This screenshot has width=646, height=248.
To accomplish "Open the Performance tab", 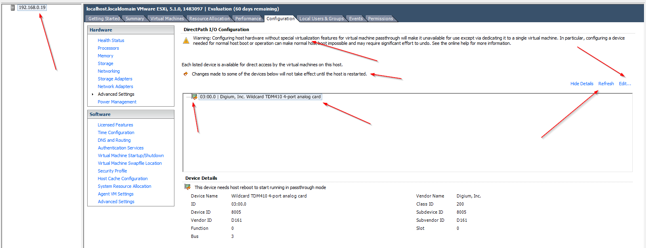I will pos(248,19).
